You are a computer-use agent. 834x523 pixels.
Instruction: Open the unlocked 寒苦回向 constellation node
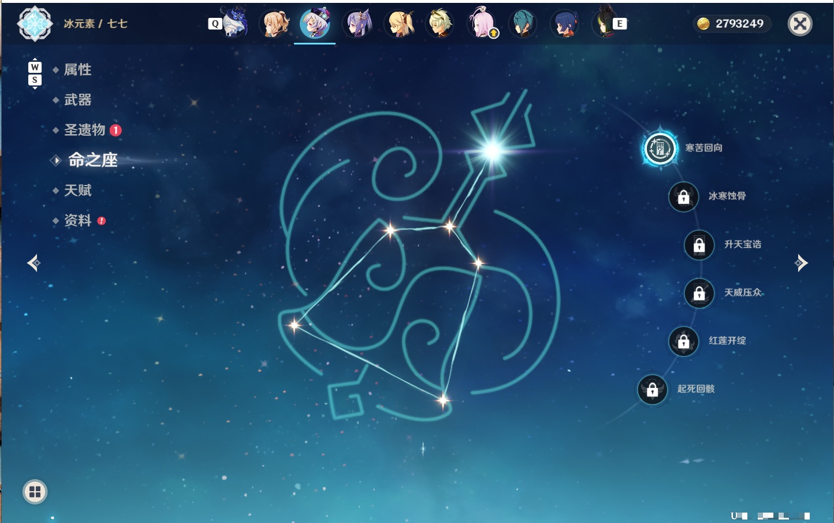660,149
